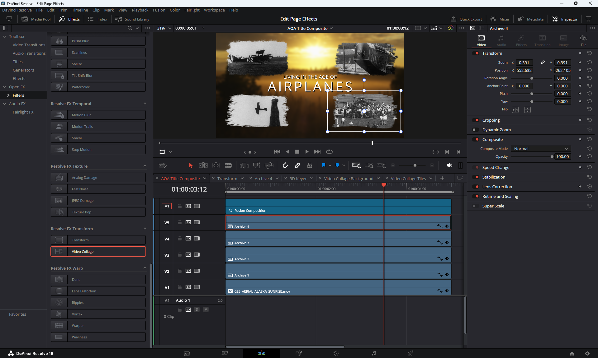Click the Position Lock padlock icon
This screenshot has width=598, height=358.
[x=310, y=165]
